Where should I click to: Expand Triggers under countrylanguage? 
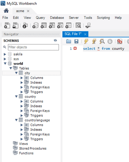(x=22, y=139)
